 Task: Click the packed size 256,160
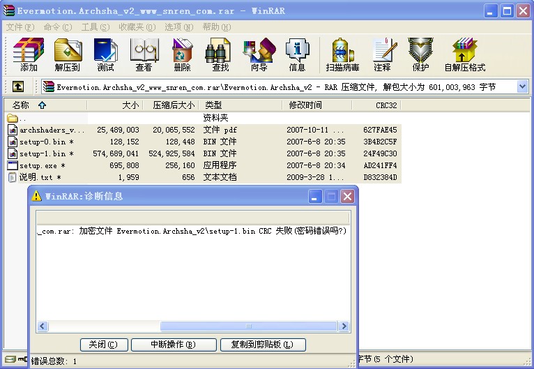[x=180, y=165]
